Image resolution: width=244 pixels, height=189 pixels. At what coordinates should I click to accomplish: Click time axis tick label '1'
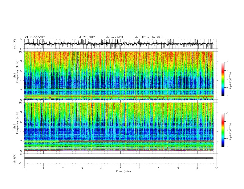(x=43, y=168)
